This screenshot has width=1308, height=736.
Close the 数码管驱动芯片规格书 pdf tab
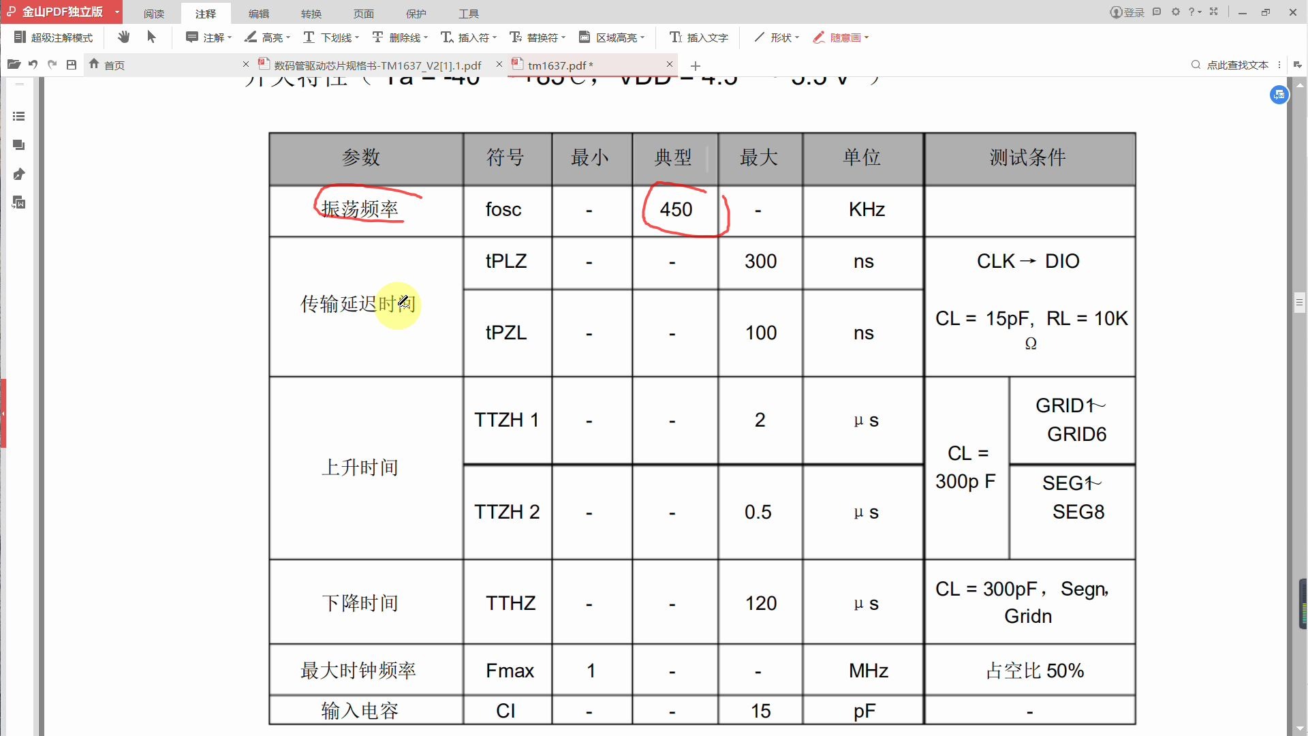click(499, 64)
